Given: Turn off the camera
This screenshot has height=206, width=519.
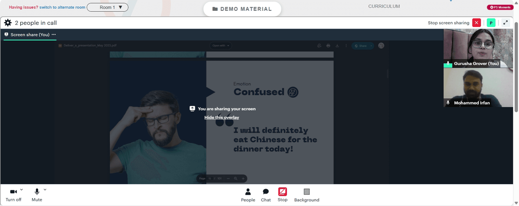Looking at the screenshot, I should [x=13, y=195].
